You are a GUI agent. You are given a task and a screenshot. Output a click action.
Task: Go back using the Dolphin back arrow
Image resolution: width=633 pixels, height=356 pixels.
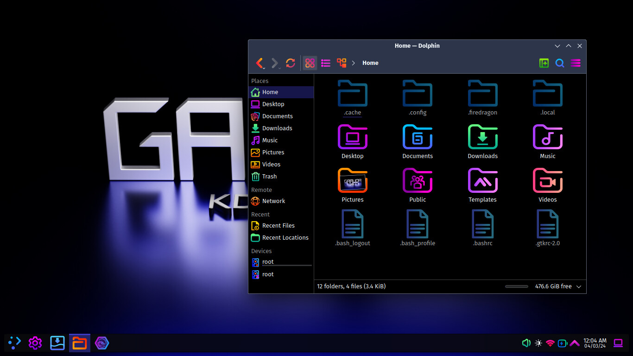pyautogui.click(x=260, y=63)
